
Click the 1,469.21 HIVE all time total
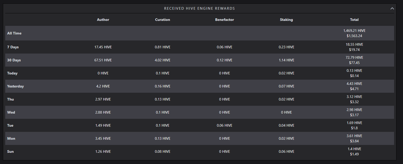click(x=354, y=31)
